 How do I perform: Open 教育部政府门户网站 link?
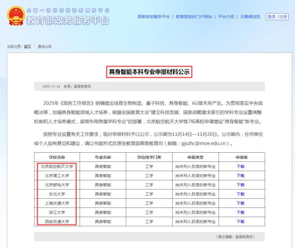(194, 17)
